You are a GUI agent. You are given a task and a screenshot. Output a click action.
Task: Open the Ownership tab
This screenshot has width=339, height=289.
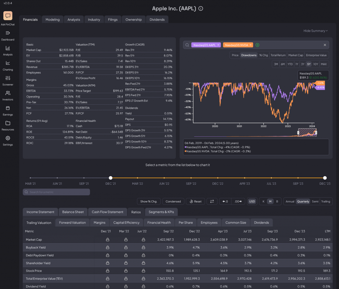(133, 20)
